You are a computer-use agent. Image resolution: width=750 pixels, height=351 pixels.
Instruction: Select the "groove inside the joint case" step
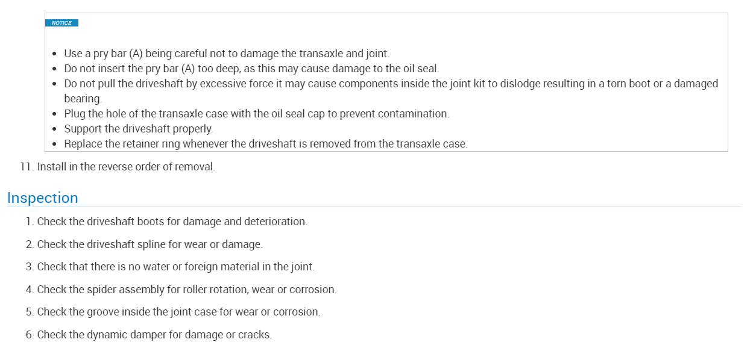(x=178, y=312)
